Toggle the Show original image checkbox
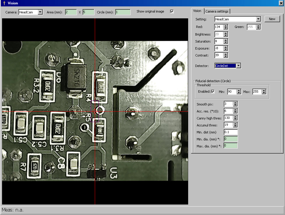285x215 pixels. [172, 11]
